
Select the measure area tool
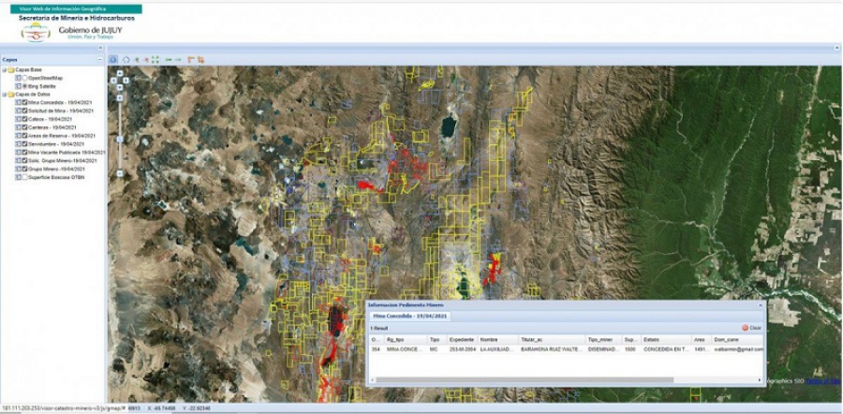[x=200, y=59]
